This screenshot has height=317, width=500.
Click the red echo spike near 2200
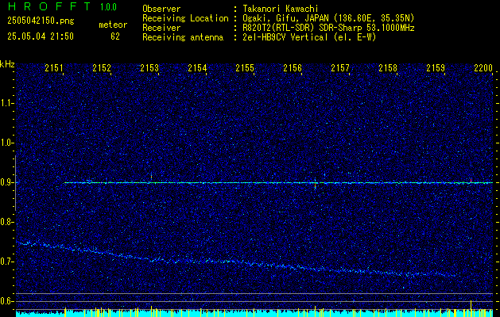point(471,180)
